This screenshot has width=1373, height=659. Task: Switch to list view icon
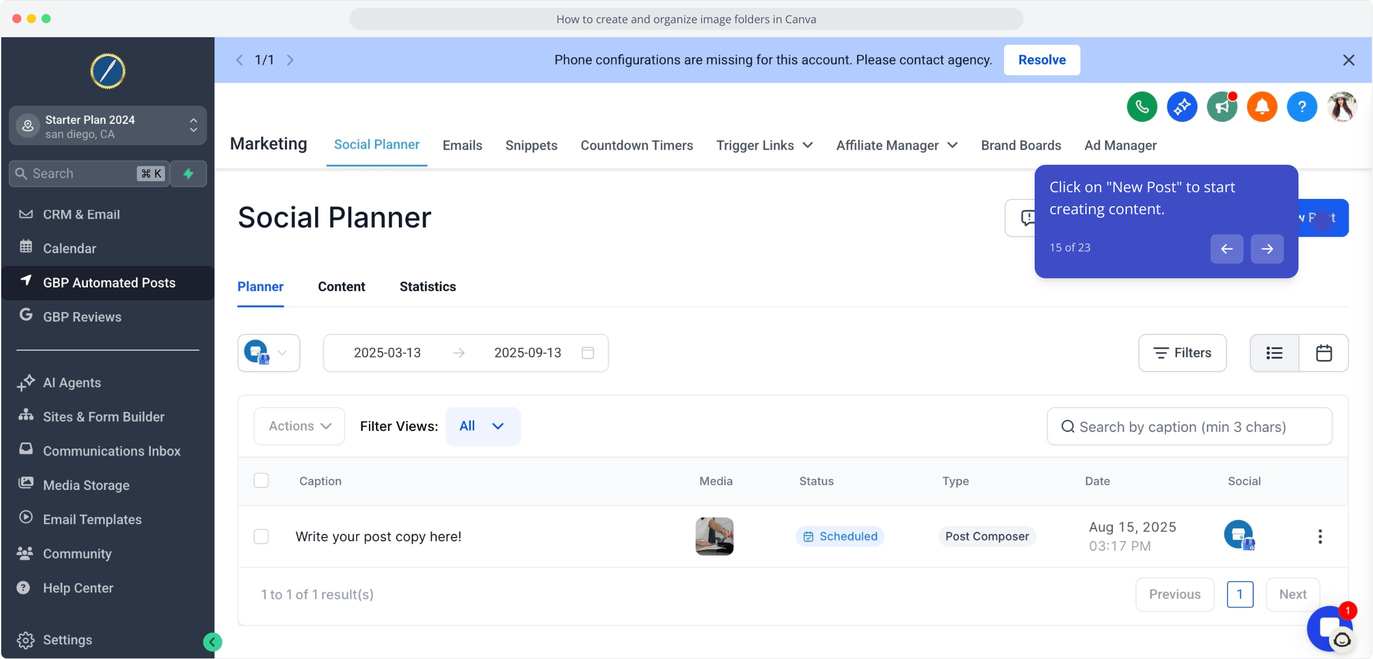pyautogui.click(x=1275, y=353)
